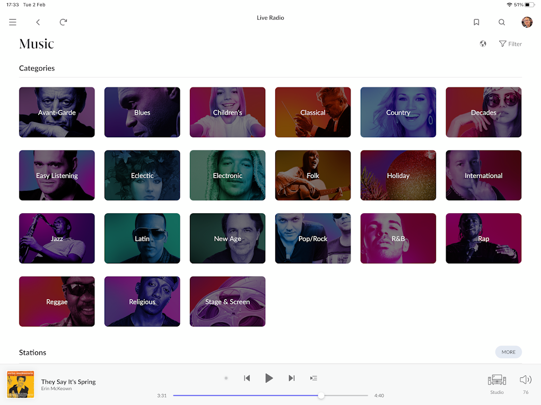
Task: Select the globe icon next to Filter
Action: 483,43
